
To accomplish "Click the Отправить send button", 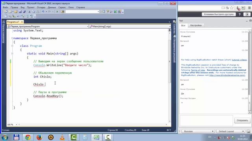I will [x=242, y=120].
